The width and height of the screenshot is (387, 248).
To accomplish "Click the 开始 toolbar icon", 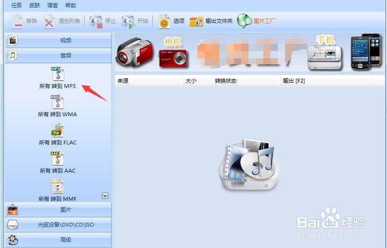I will pyautogui.click(x=128, y=22).
